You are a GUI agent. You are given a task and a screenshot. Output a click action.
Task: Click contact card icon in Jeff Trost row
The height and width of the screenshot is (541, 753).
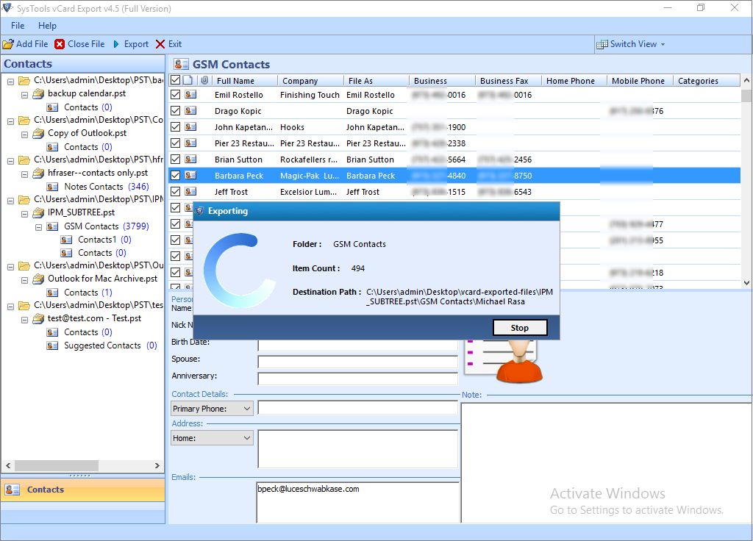pos(190,192)
